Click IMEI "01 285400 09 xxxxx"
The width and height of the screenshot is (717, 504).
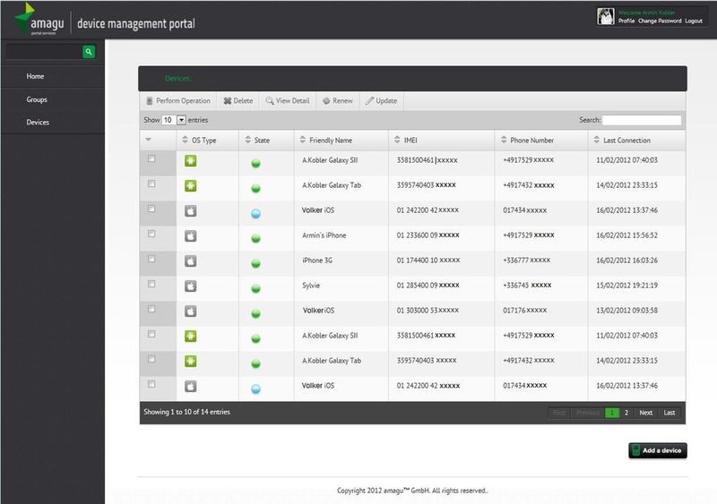click(x=428, y=286)
